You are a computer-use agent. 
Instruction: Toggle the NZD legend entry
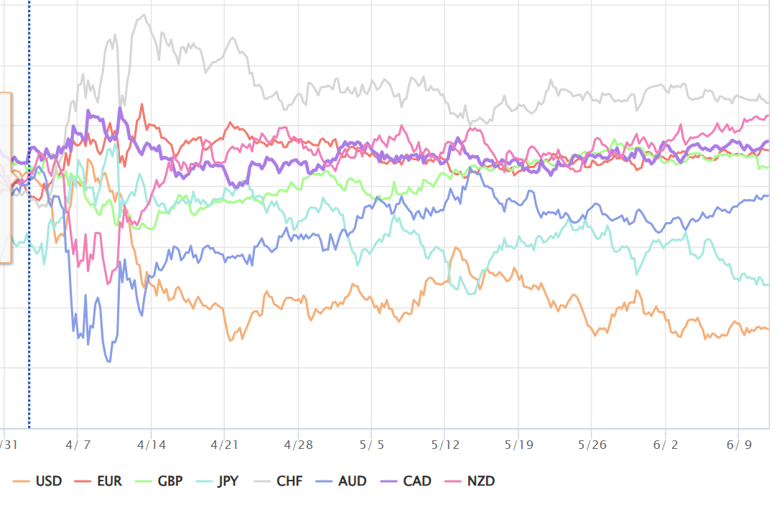pos(470,481)
